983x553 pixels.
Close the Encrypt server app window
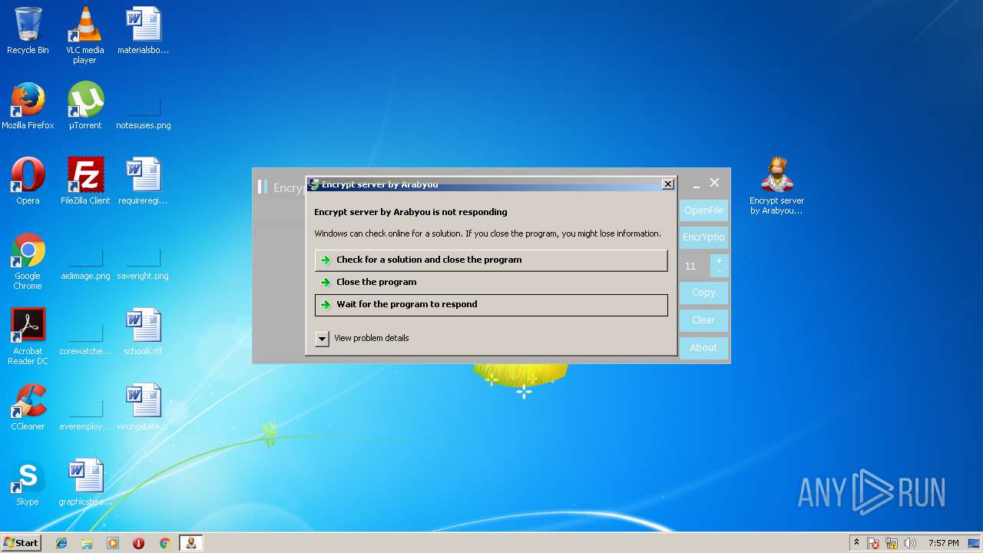click(x=715, y=183)
